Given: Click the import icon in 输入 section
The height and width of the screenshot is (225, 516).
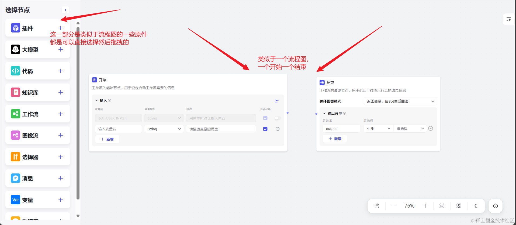Looking at the screenshot, I should (277, 101).
